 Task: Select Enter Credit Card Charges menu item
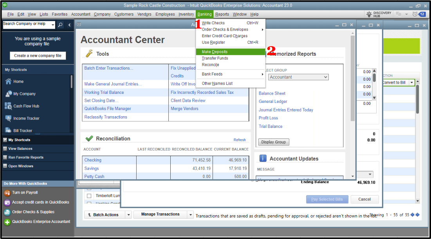(230, 36)
